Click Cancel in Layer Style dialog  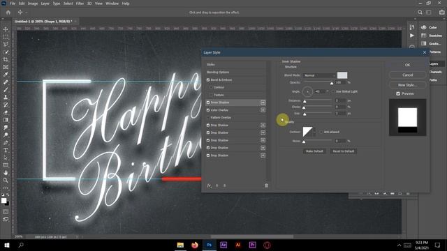tap(408, 75)
